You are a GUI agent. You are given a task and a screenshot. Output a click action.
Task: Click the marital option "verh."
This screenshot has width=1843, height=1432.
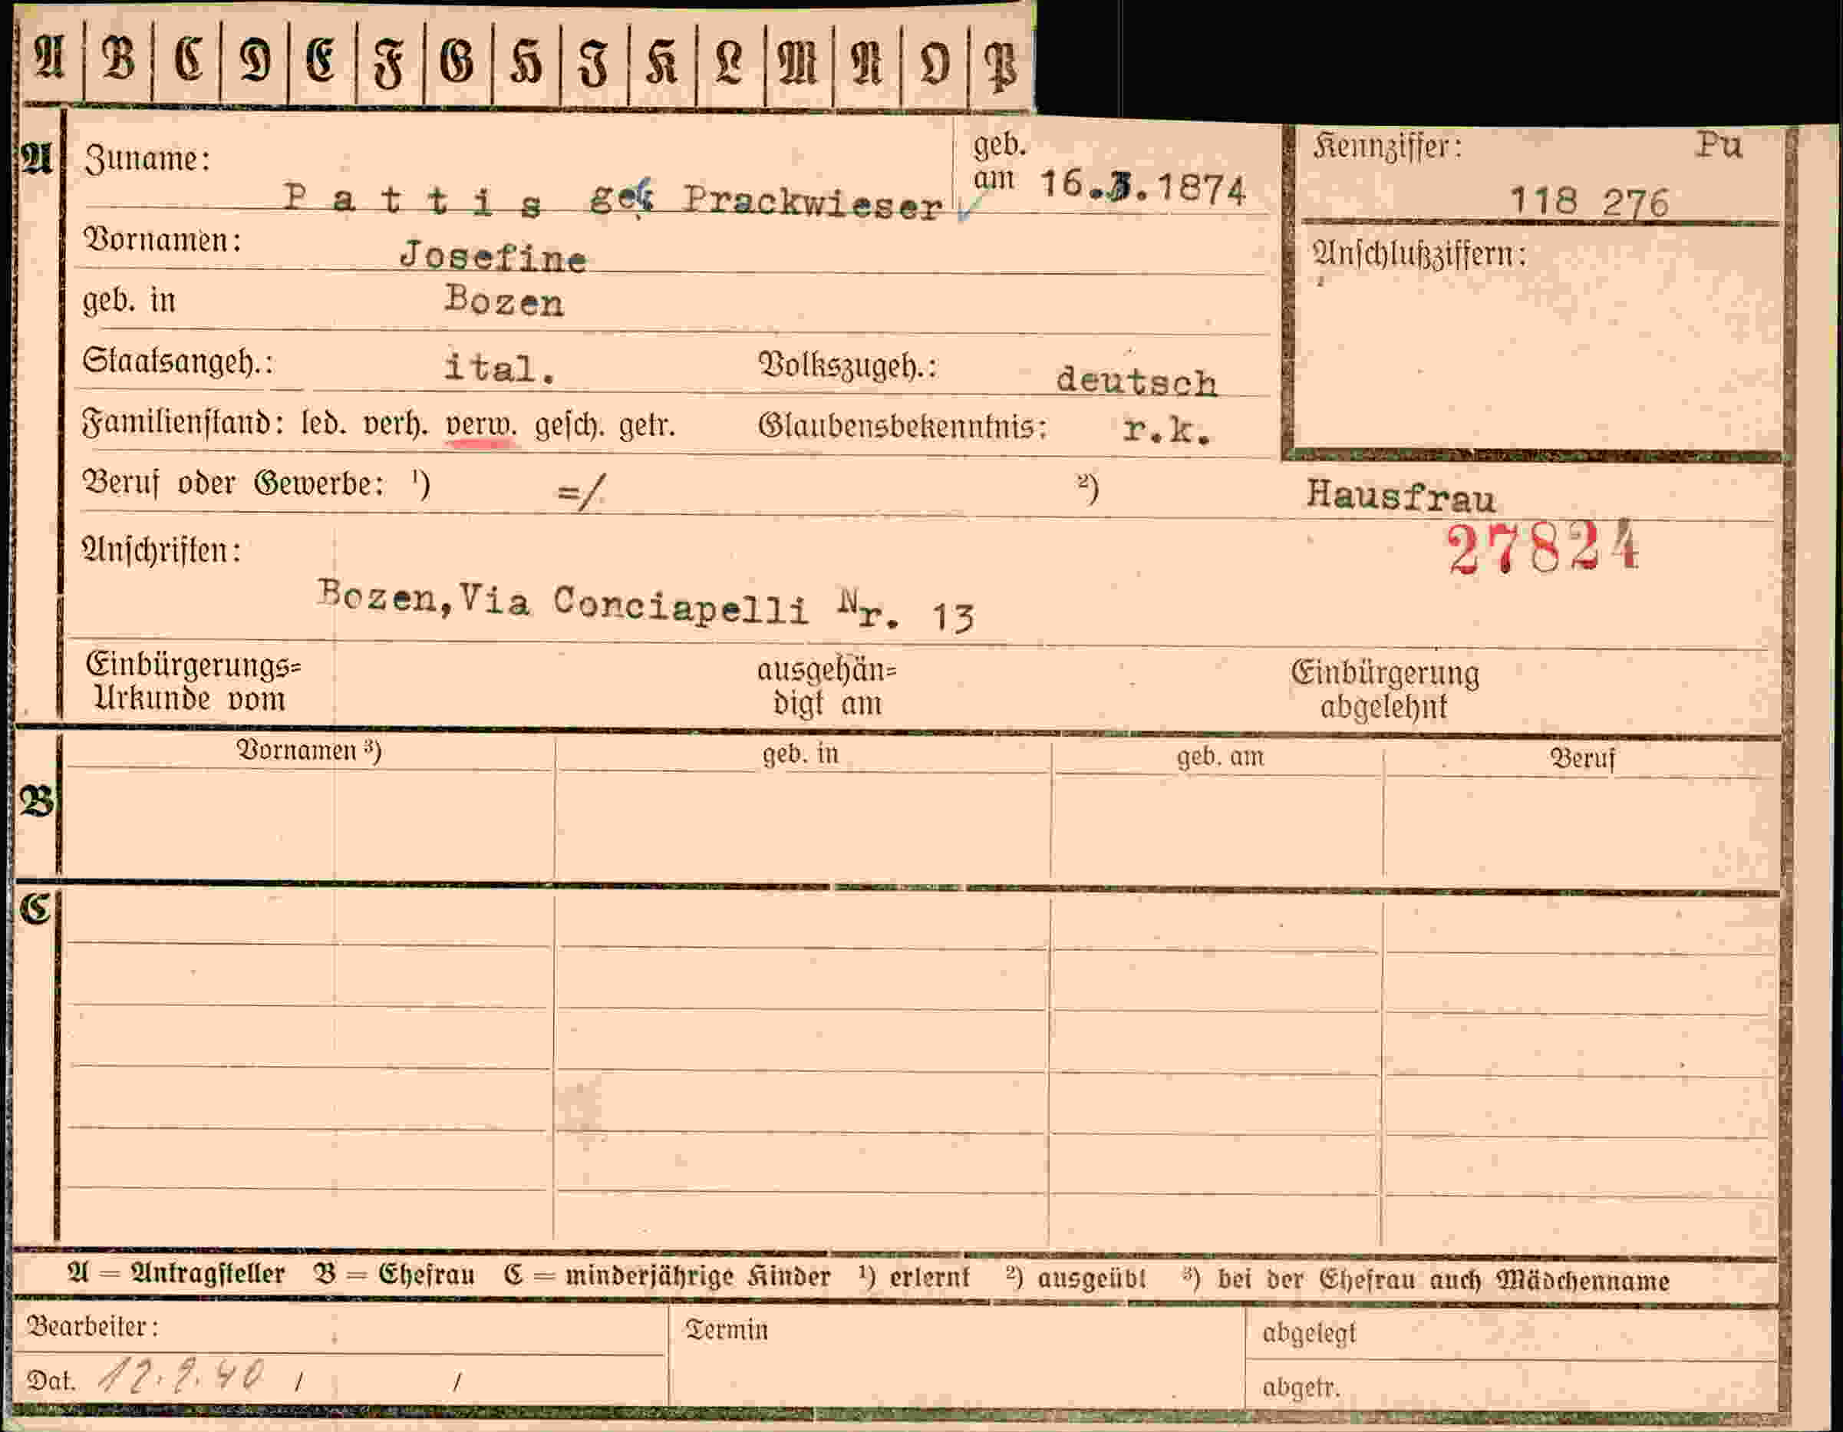pos(396,424)
